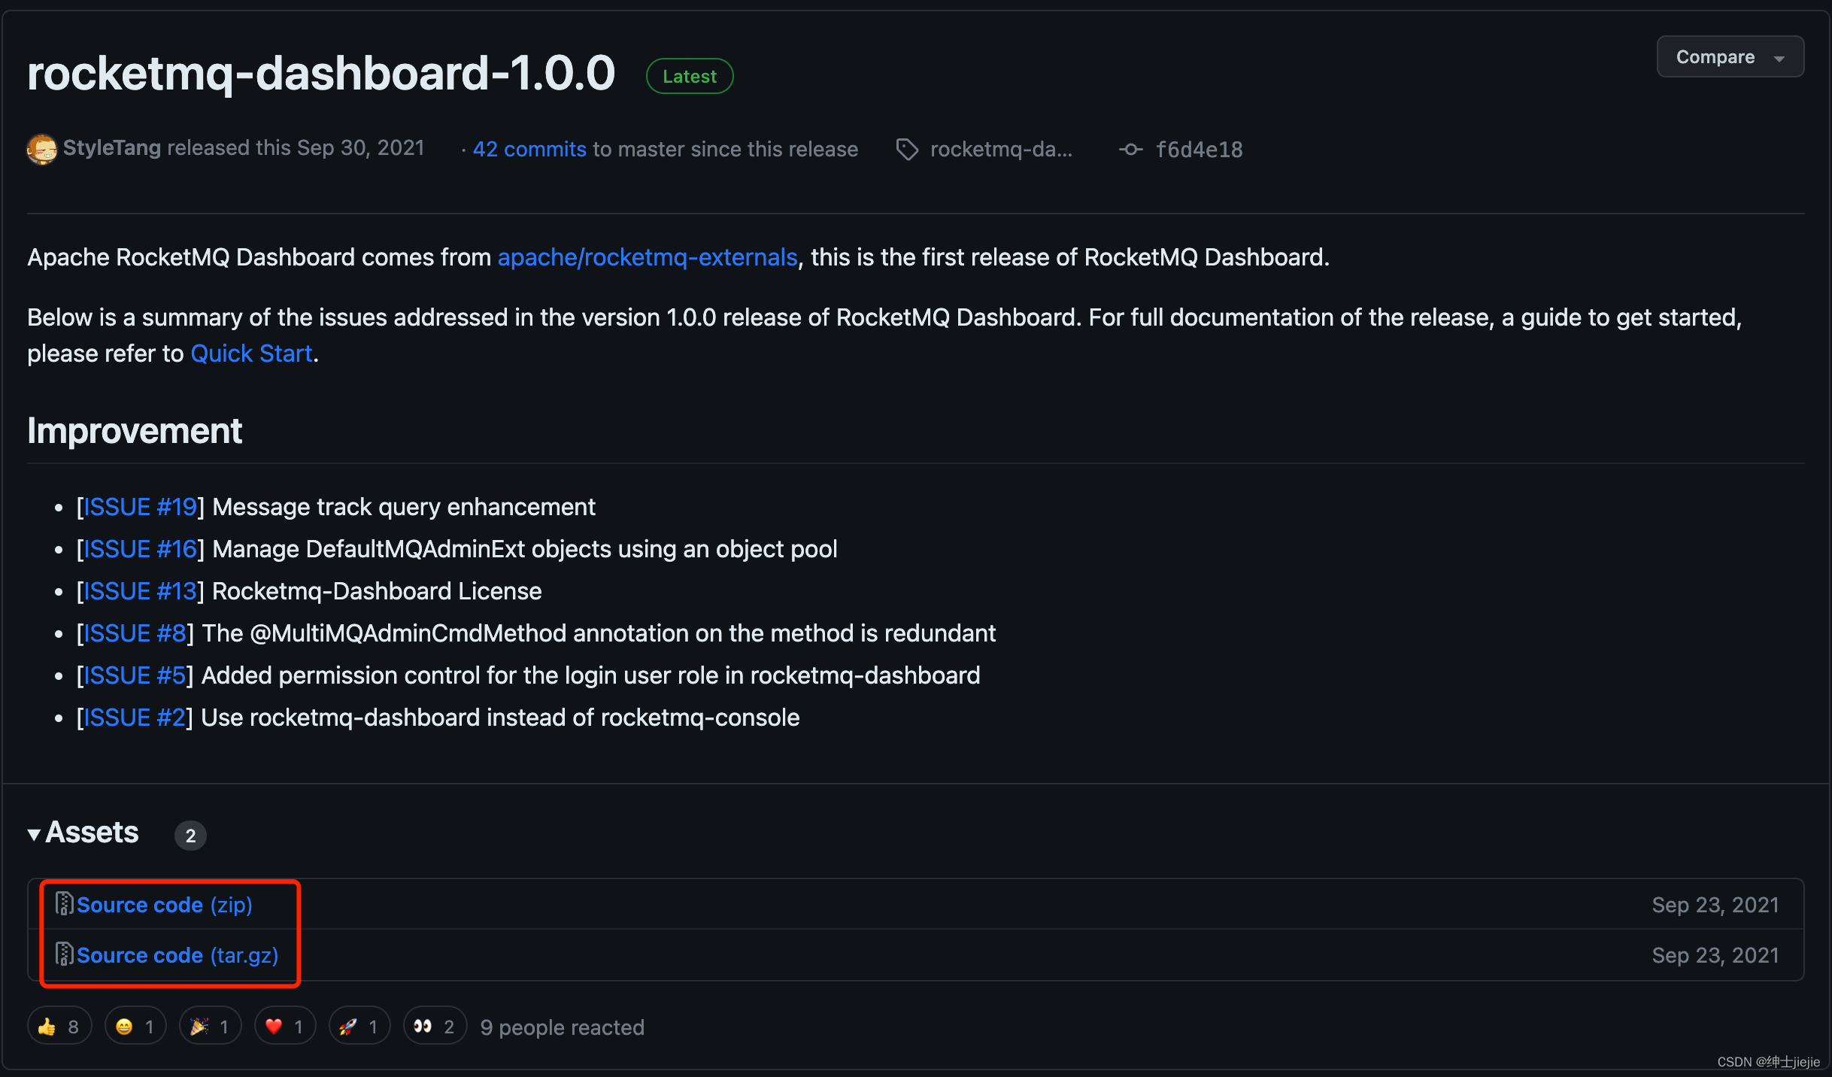Download Source code (tar.gz)
Image resolution: width=1832 pixels, height=1077 pixels.
pyautogui.click(x=177, y=955)
